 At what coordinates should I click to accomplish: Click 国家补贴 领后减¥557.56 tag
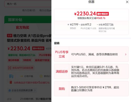tap(22, 55)
